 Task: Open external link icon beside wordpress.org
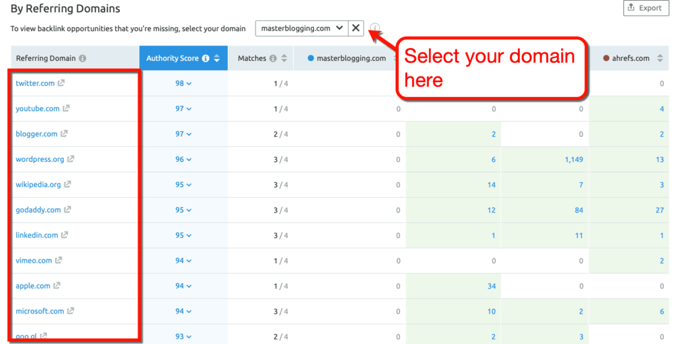[x=71, y=159]
